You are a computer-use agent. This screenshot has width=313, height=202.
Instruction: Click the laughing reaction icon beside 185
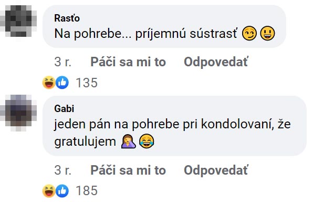coord(49,191)
